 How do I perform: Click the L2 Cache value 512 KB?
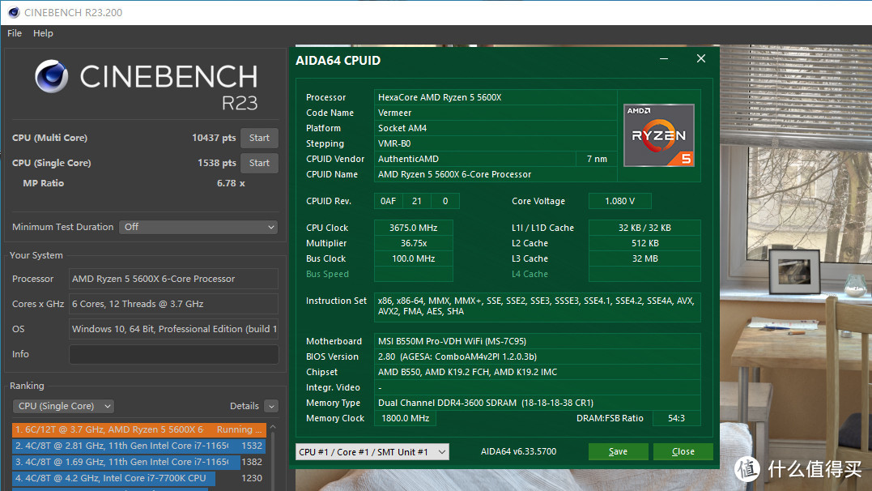(644, 243)
